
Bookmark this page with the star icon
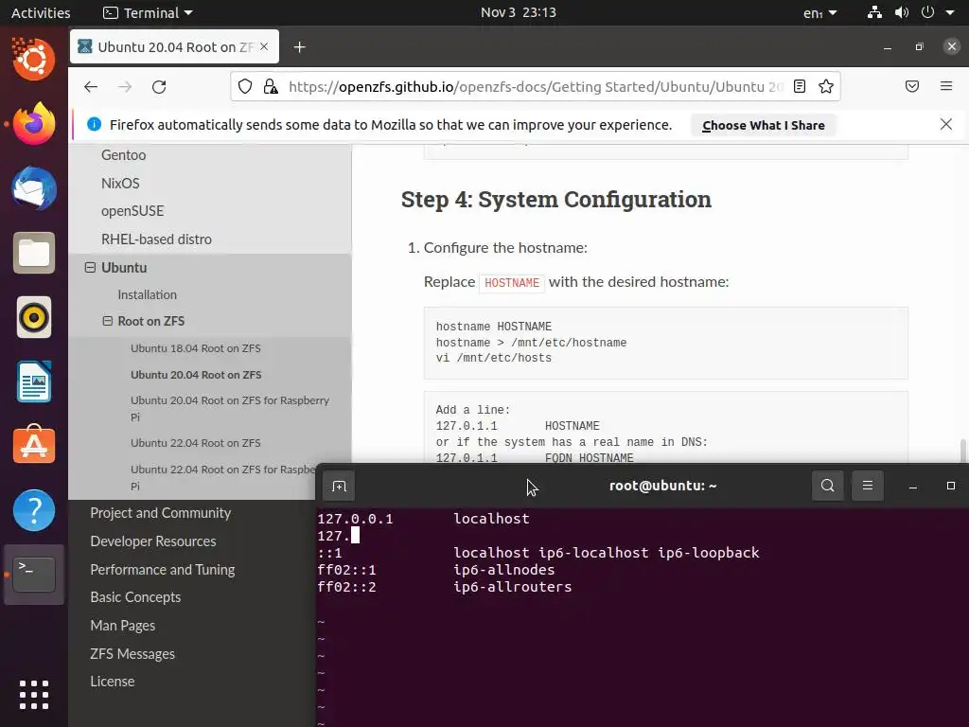(826, 86)
